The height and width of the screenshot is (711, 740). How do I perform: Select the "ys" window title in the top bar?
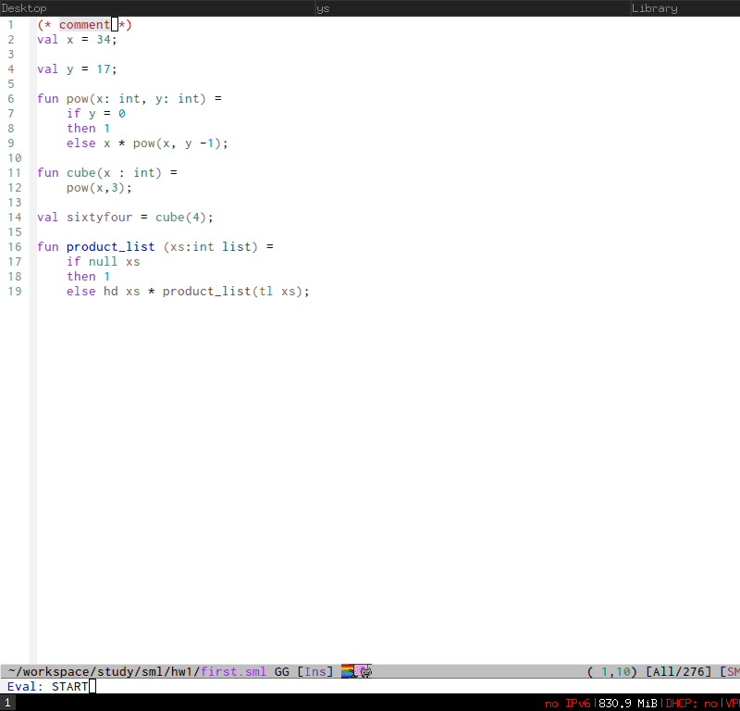pyautogui.click(x=322, y=7)
